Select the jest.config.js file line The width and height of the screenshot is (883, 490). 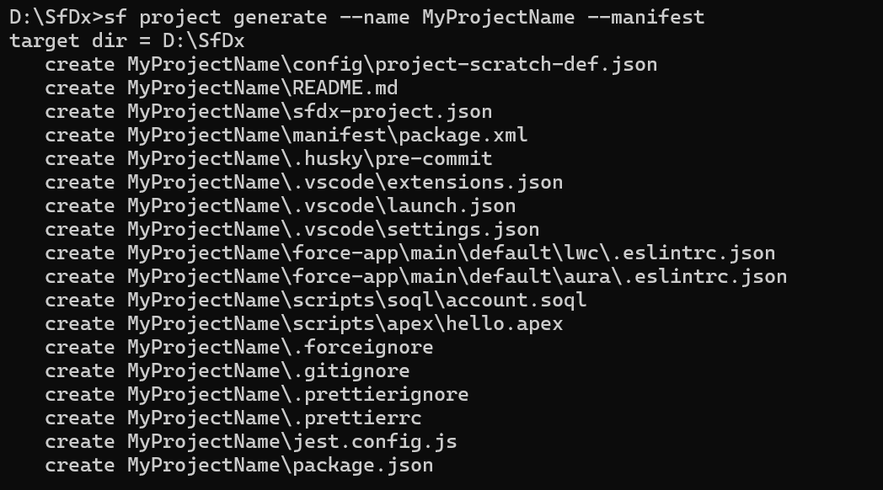click(292, 441)
